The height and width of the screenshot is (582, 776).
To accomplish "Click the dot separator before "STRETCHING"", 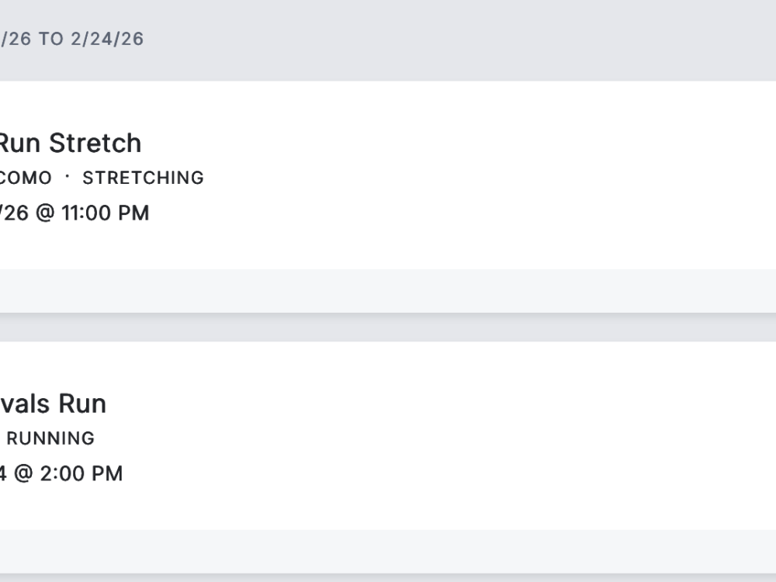I will 68,177.
